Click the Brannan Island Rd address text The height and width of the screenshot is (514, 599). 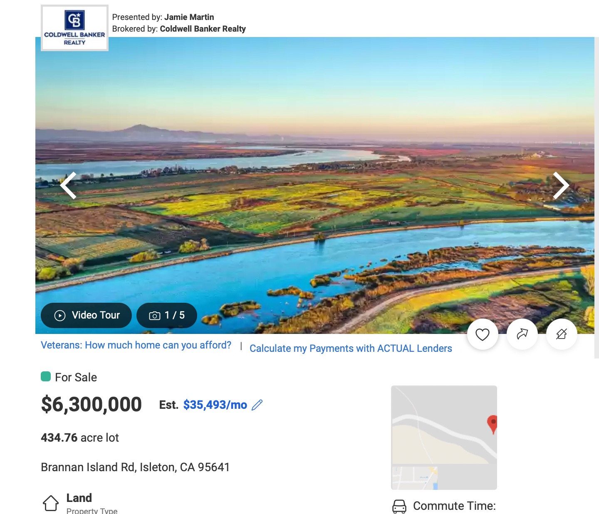pyautogui.click(x=135, y=467)
